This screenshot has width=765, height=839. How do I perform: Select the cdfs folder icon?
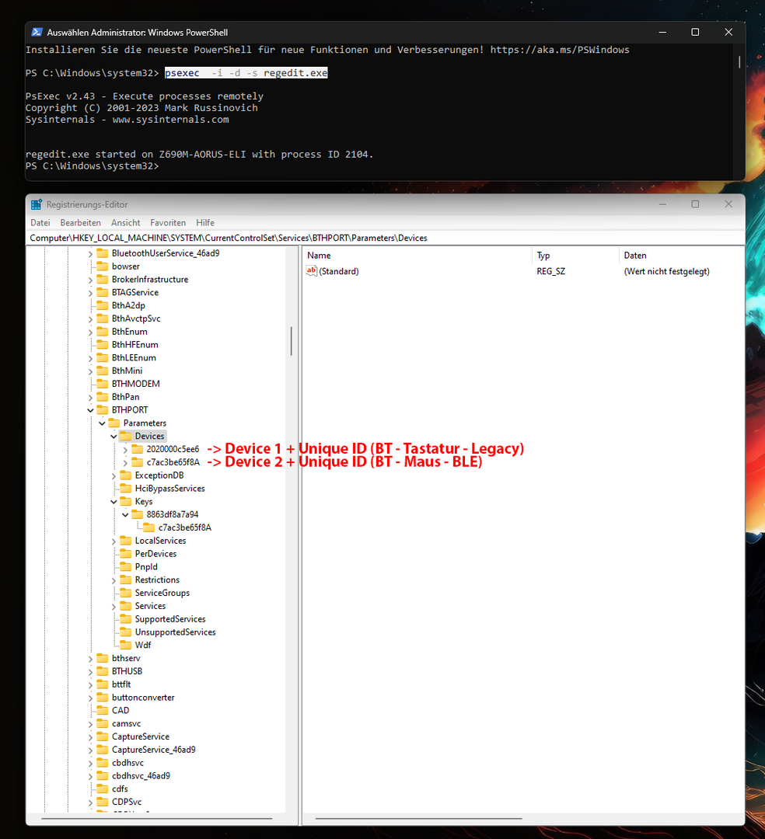pos(103,789)
